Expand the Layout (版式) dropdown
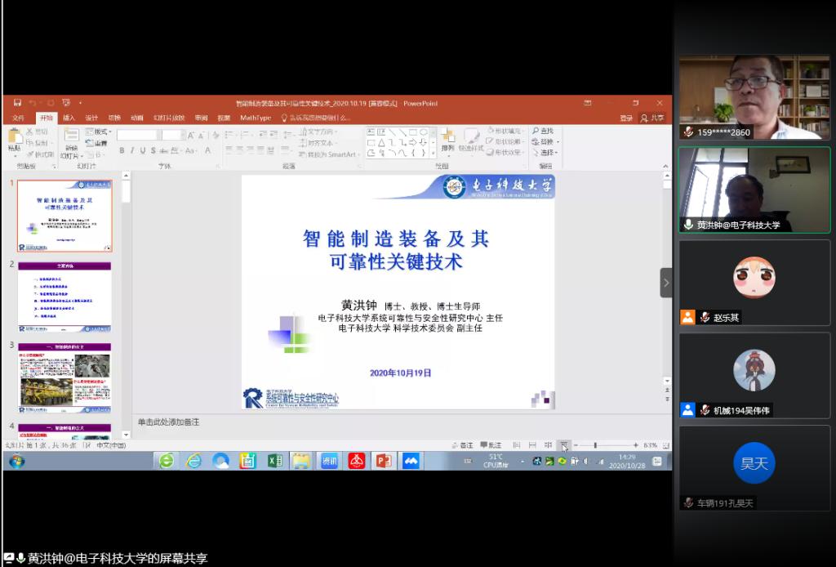This screenshot has width=836, height=567. coord(100,132)
